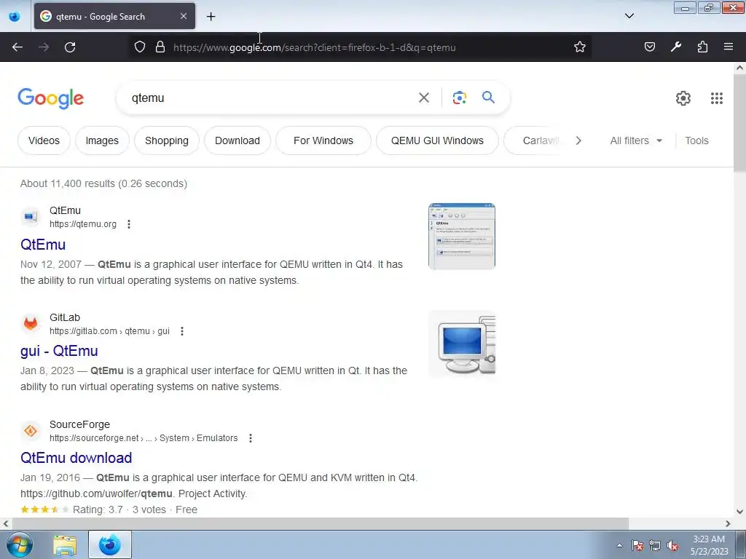Open the search Tools options
Image resolution: width=746 pixels, height=559 pixels.
pyautogui.click(x=696, y=140)
